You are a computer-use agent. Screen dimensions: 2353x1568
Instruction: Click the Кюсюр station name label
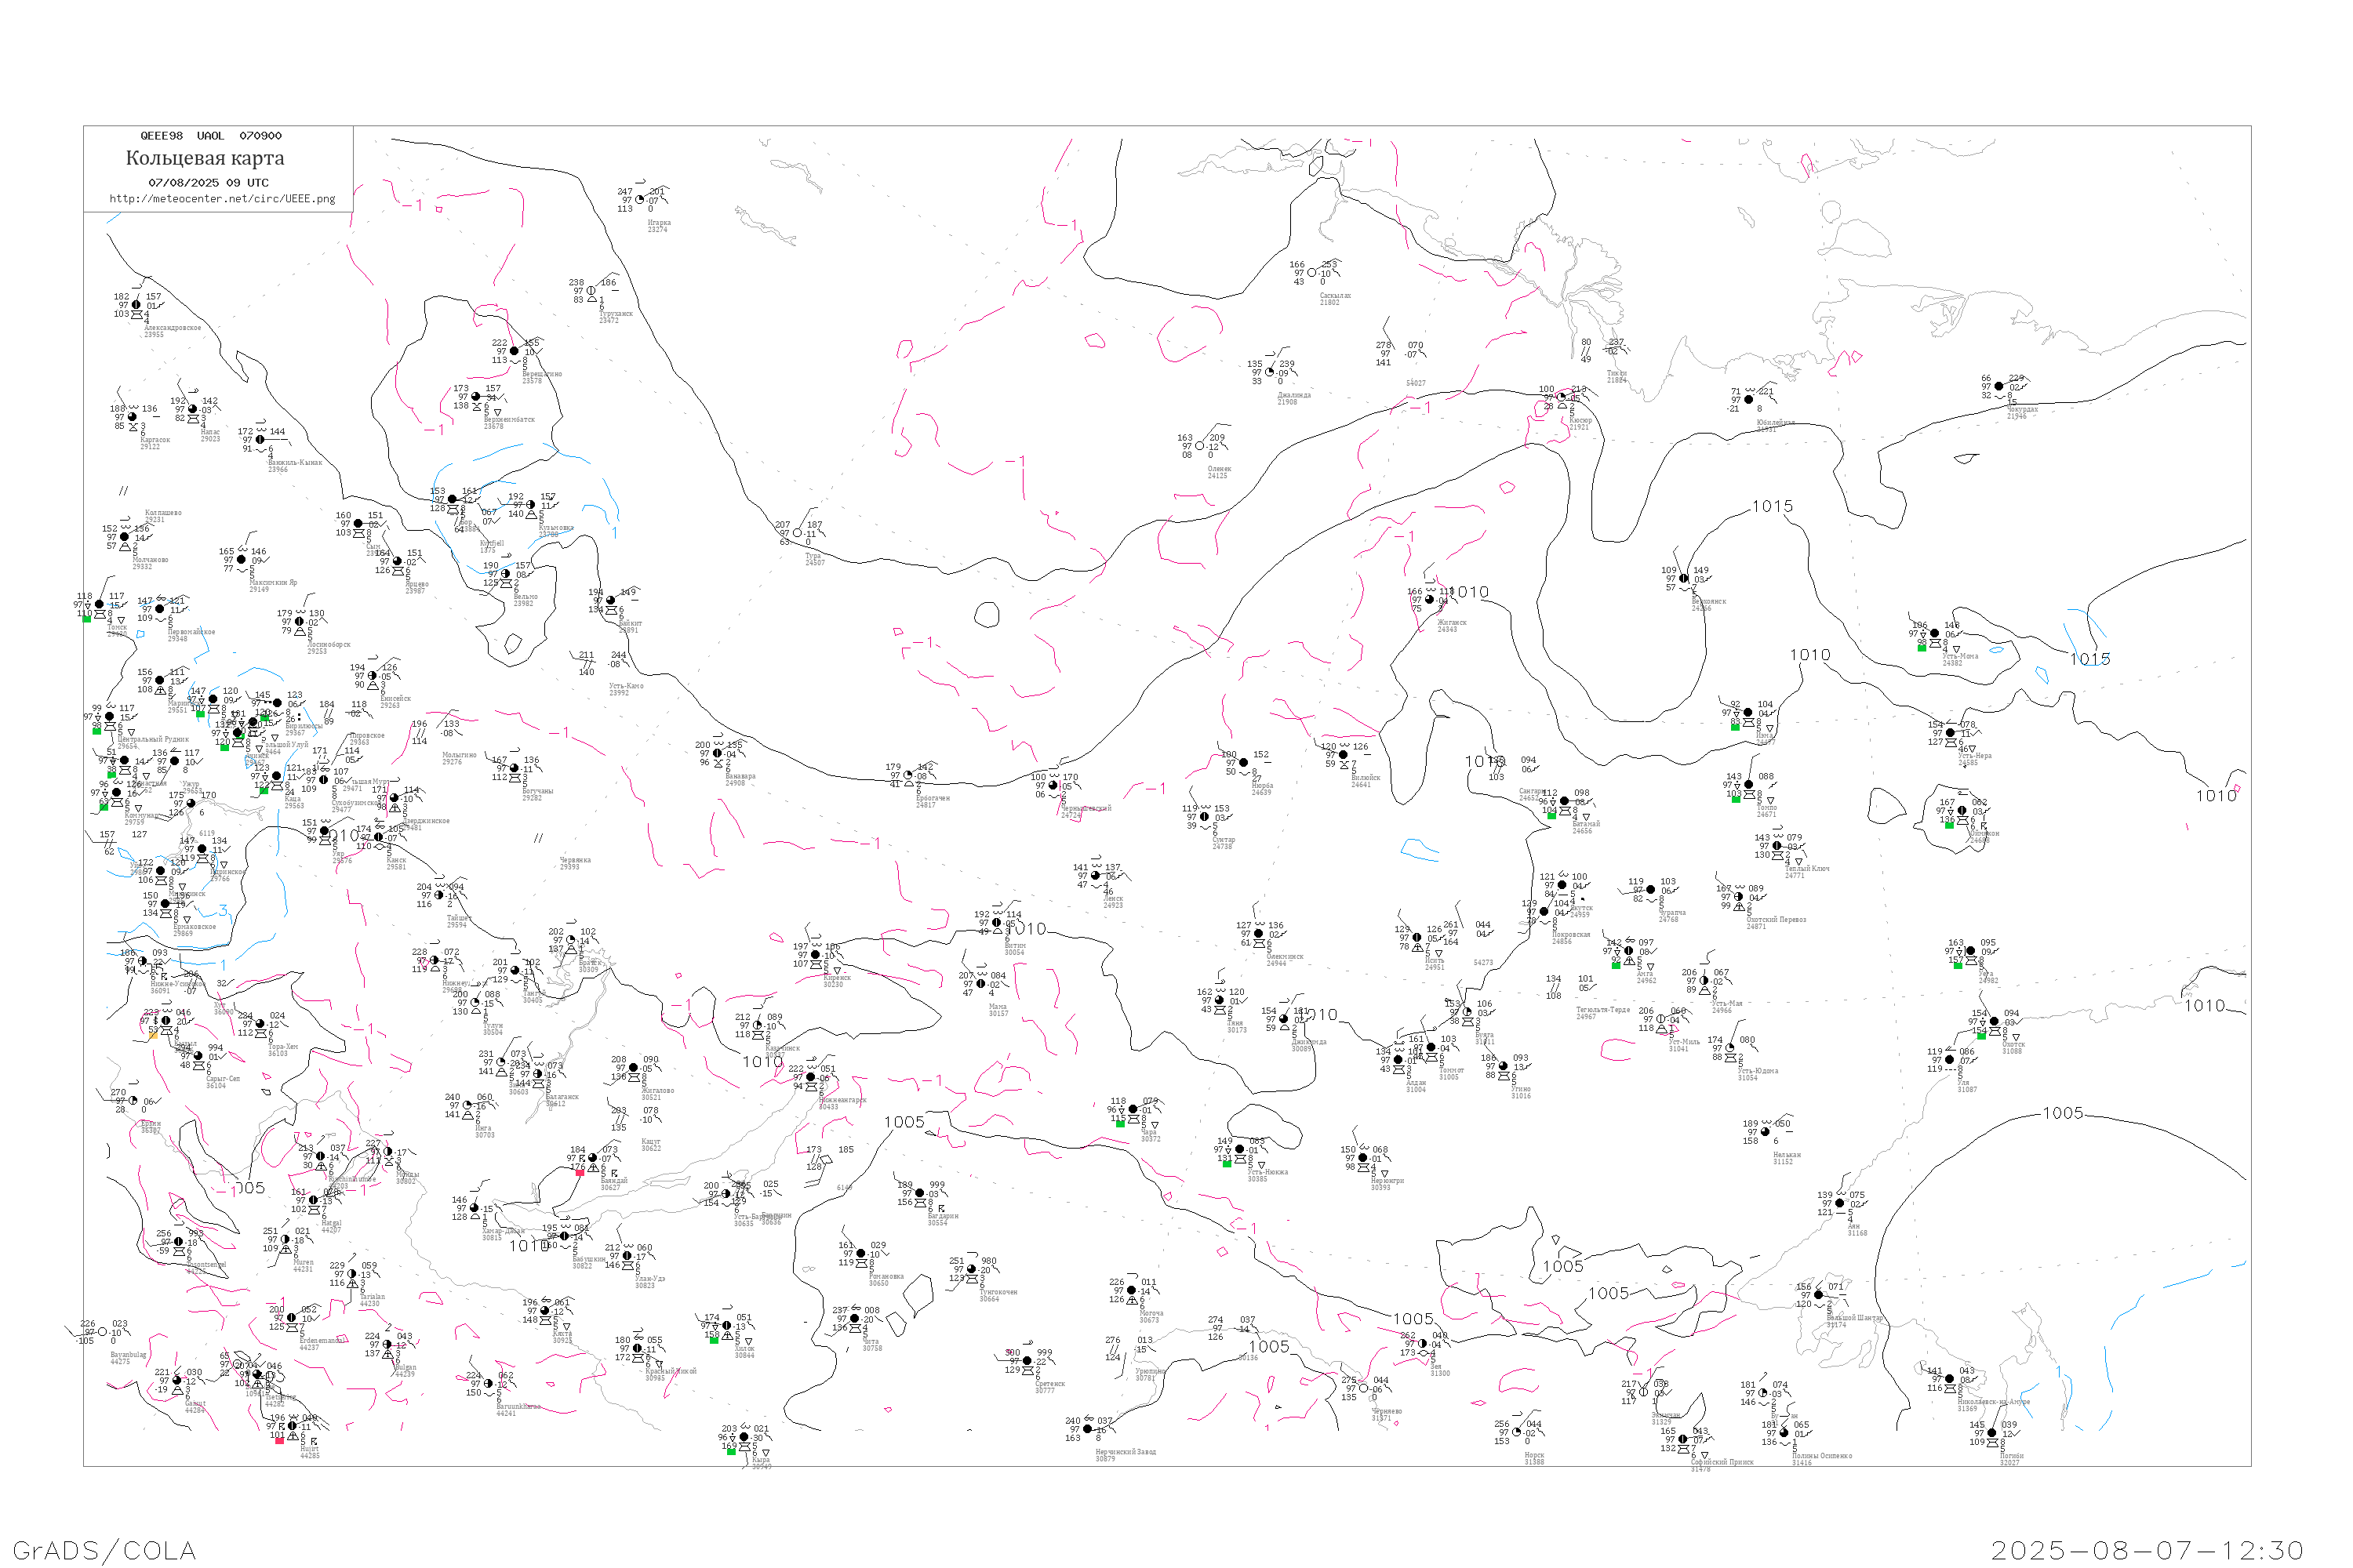(1580, 420)
